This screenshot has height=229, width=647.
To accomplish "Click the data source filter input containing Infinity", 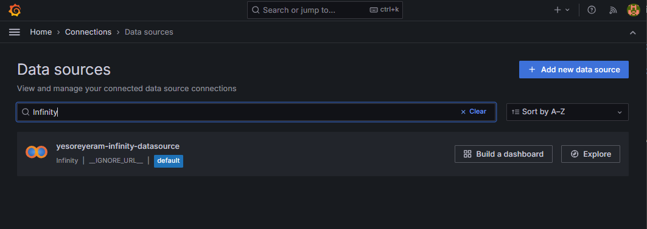I will (x=256, y=112).
